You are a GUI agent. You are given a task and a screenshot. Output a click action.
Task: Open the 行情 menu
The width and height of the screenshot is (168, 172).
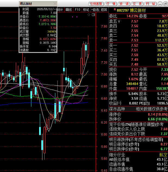pyautogui.click(x=111, y=4)
